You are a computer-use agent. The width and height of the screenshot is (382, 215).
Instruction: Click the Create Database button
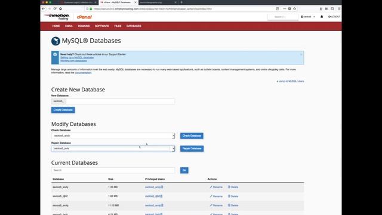pyautogui.click(x=63, y=110)
